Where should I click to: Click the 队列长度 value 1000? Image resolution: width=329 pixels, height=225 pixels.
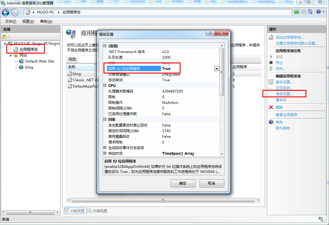[x=166, y=57]
